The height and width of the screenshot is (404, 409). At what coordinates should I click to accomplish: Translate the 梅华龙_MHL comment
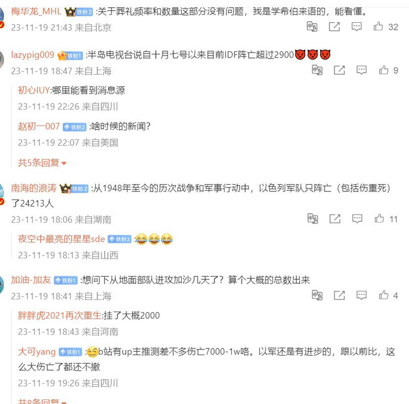[x=312, y=27]
